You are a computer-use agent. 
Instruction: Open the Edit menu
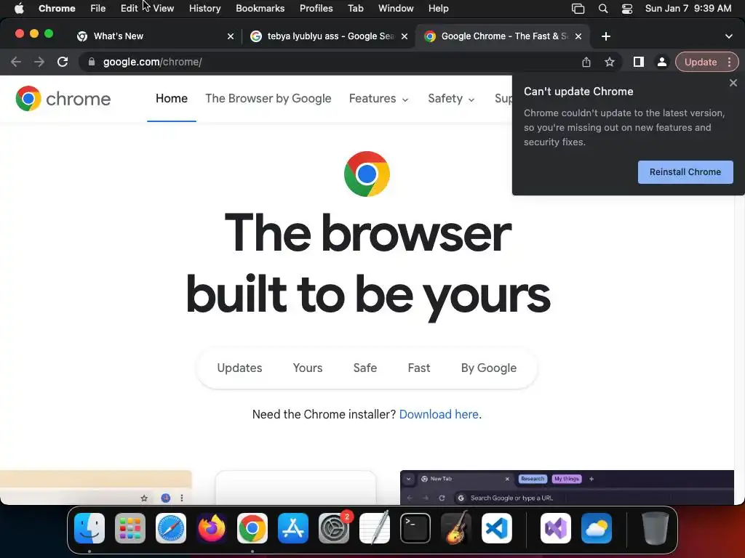point(129,9)
